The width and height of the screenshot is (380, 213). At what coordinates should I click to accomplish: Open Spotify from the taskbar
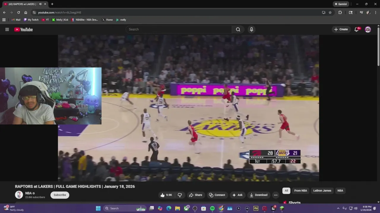click(x=212, y=208)
